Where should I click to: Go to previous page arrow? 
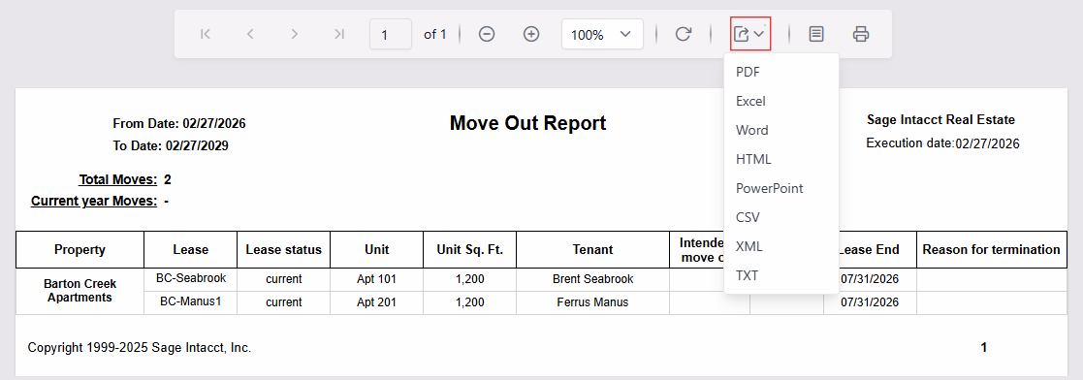[x=250, y=34]
